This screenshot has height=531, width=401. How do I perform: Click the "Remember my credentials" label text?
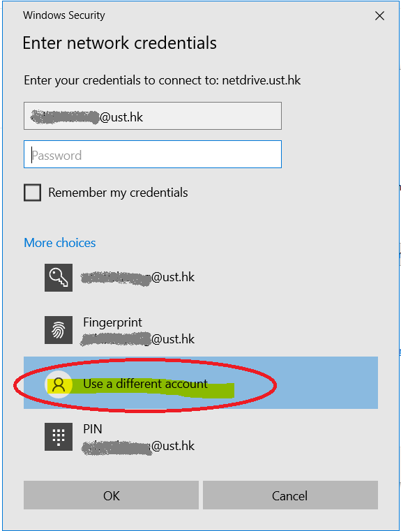118,193
